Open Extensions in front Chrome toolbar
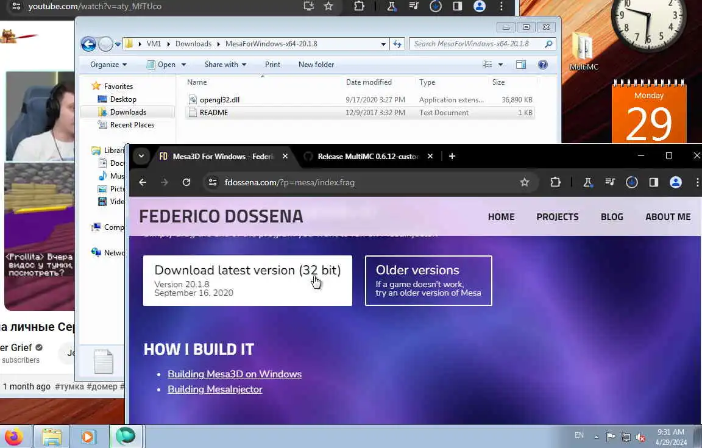This screenshot has height=448, width=702. pyautogui.click(x=555, y=182)
